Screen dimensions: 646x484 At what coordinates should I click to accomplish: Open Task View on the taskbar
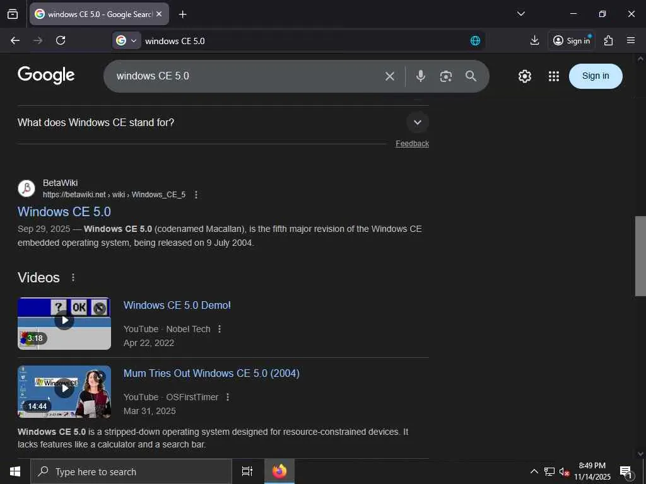pyautogui.click(x=247, y=471)
